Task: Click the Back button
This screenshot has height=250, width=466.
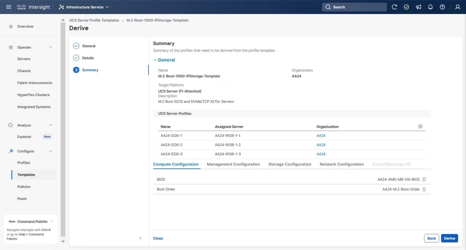Action: point(431,238)
